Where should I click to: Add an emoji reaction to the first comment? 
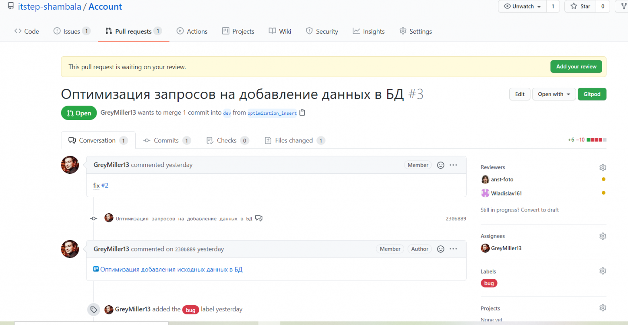(x=440, y=165)
